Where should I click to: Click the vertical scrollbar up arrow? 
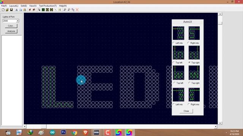coord(220,14)
